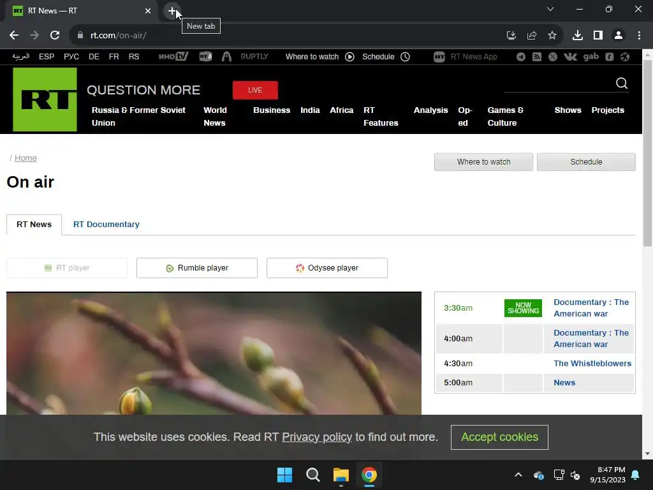This screenshot has width=653, height=490.
Task: Switch to РУС language edition
Action: point(71,57)
